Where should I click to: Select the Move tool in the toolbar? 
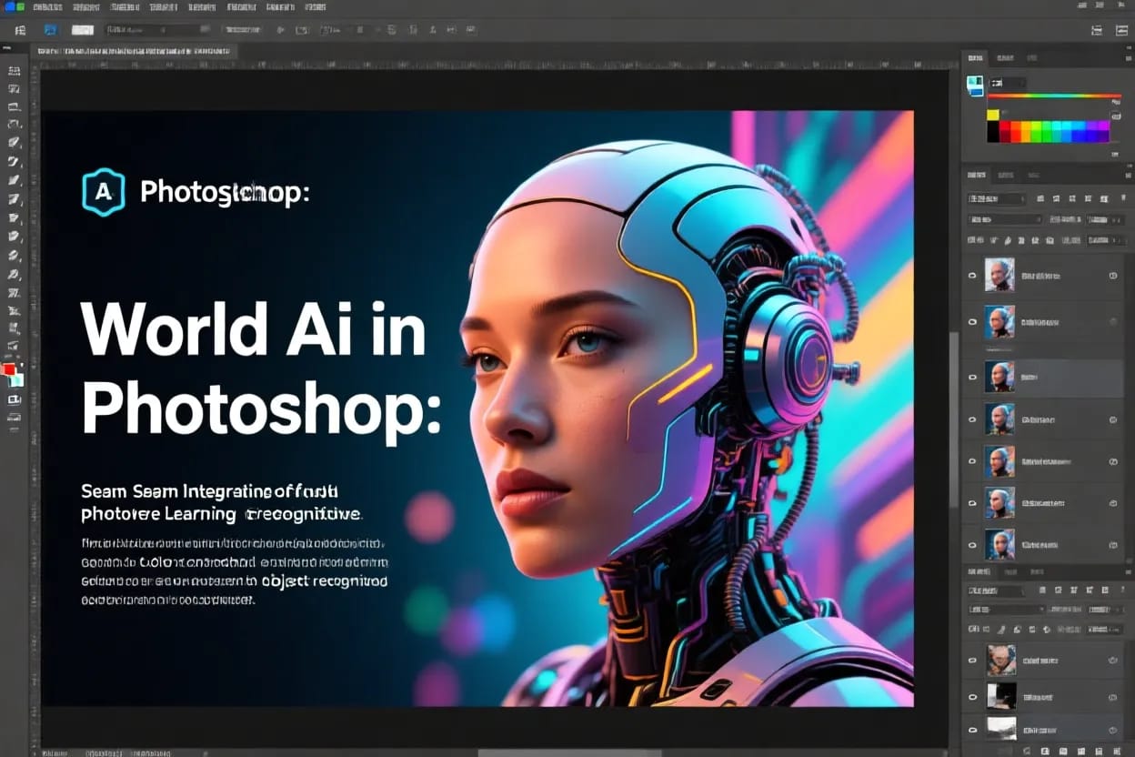14,70
